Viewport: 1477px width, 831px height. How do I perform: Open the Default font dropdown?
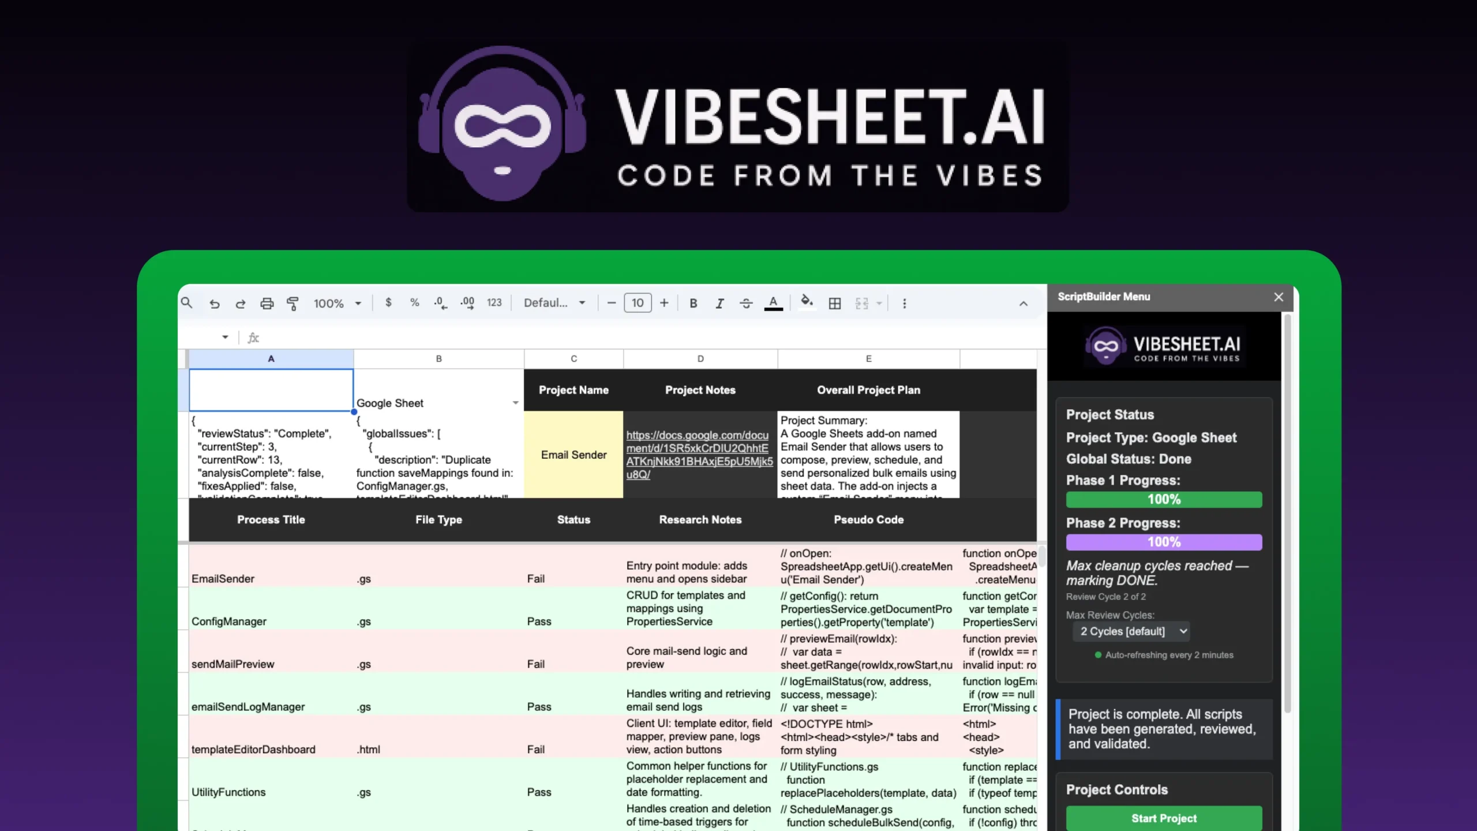pyautogui.click(x=554, y=303)
